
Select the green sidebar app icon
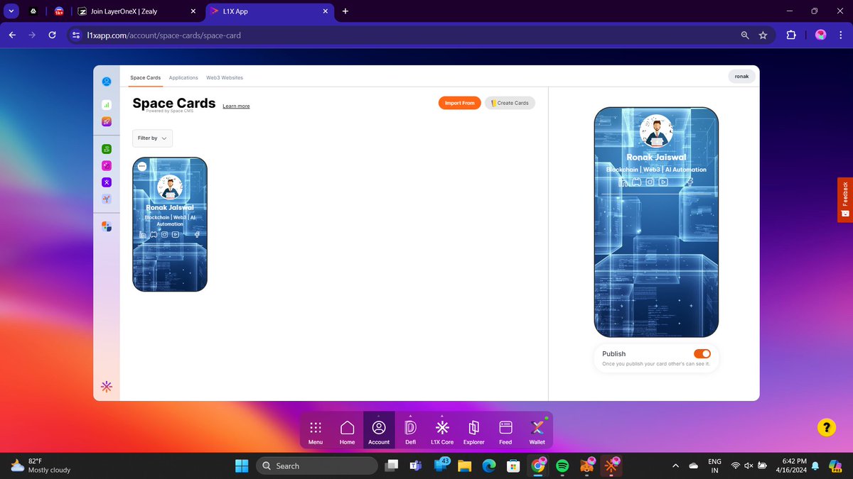click(x=107, y=148)
